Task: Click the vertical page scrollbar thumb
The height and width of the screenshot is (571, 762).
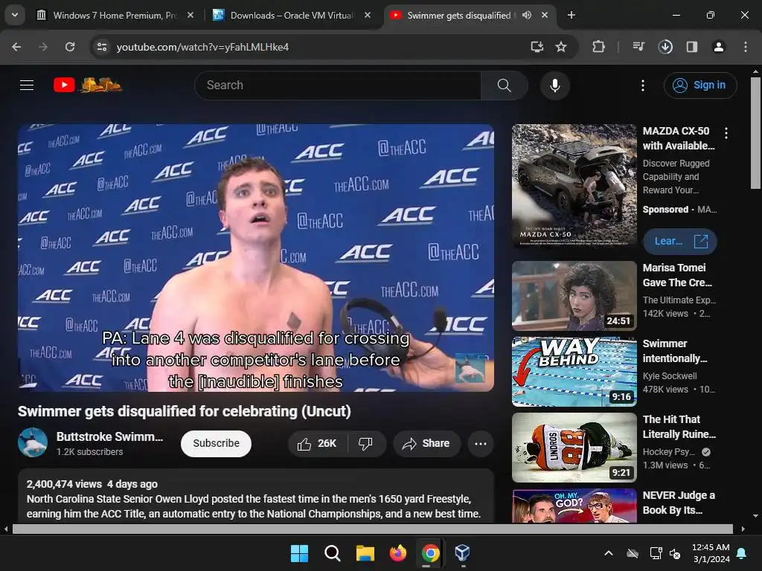Action: pyautogui.click(x=755, y=133)
